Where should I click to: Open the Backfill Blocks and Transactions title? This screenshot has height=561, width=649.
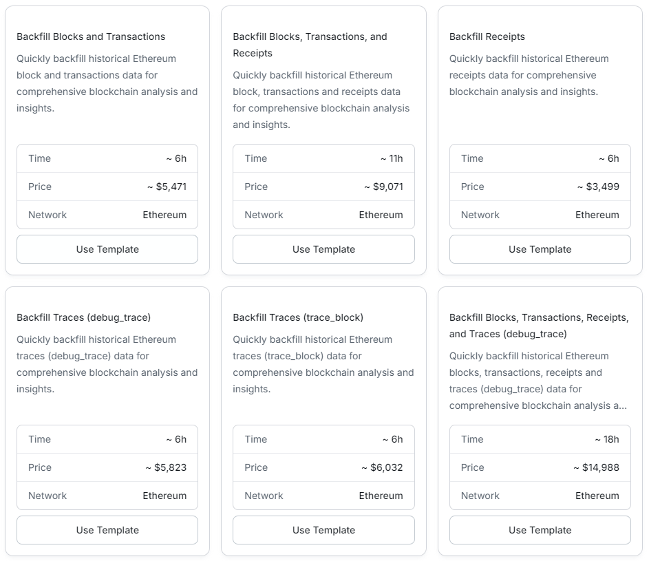(91, 36)
